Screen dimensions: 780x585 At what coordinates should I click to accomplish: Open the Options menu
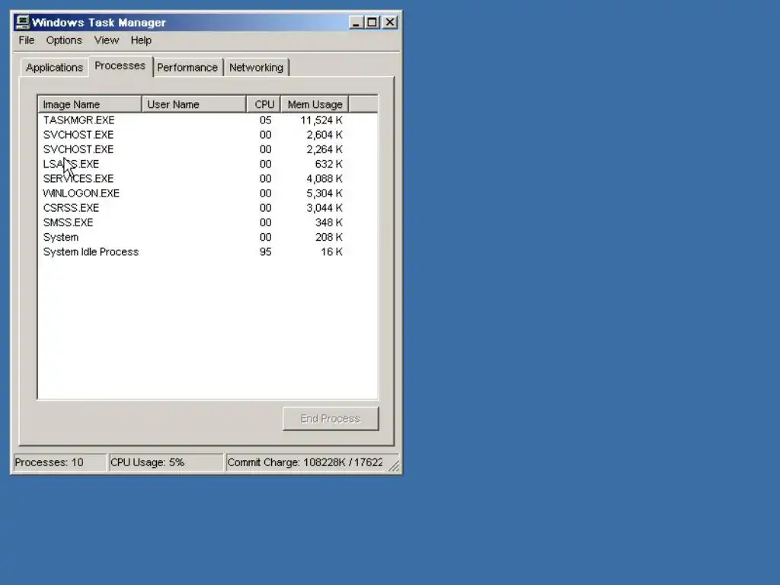64,40
